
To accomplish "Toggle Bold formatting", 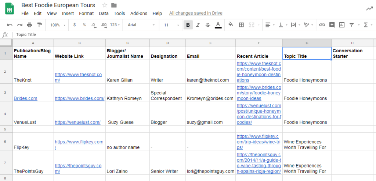I will [188, 25].
